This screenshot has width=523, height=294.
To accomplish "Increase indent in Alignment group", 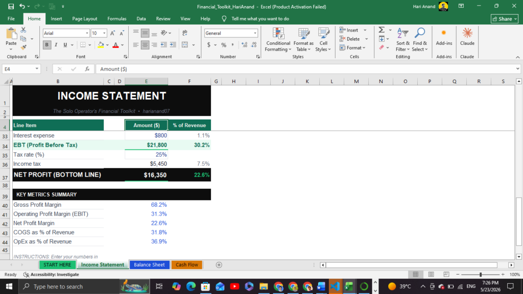I will (x=173, y=45).
